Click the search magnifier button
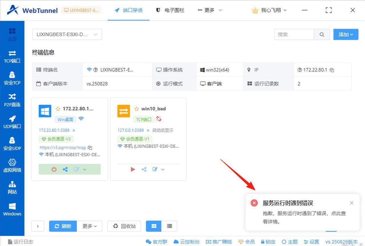Image resolution: width=365 pixels, height=246 pixels. 322,34
